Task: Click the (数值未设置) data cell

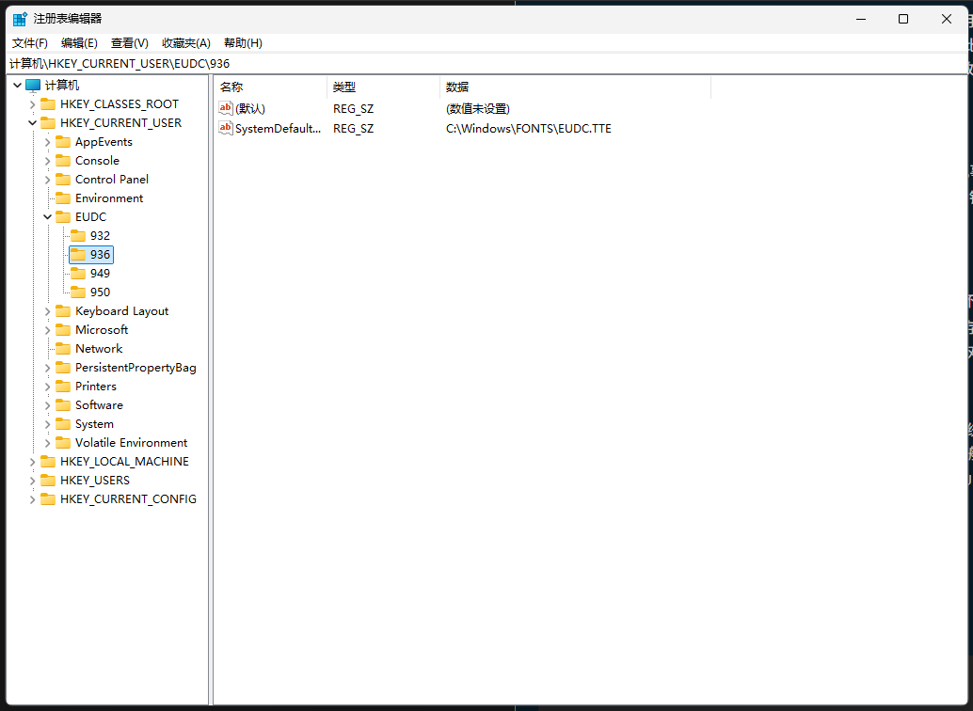Action: click(x=478, y=108)
